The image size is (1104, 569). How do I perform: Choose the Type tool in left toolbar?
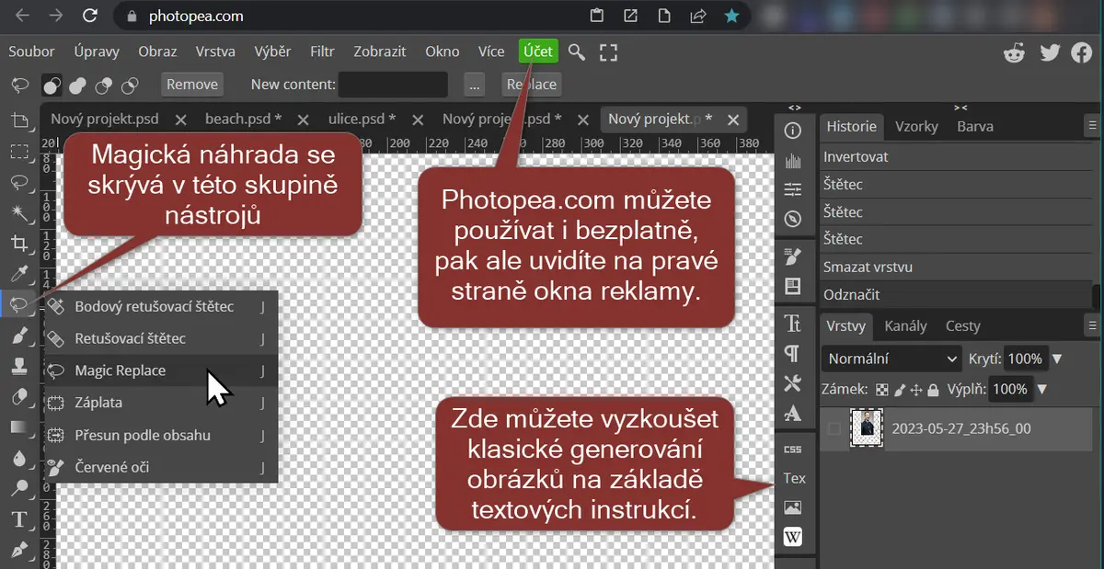point(19,520)
